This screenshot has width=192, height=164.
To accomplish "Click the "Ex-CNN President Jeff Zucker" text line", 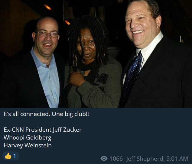I will (43, 130).
